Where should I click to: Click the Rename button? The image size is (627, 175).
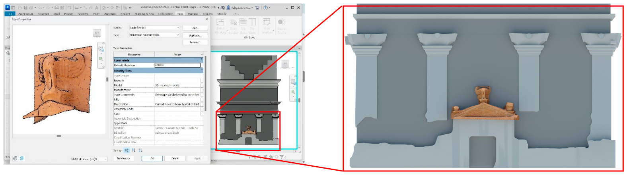(195, 42)
